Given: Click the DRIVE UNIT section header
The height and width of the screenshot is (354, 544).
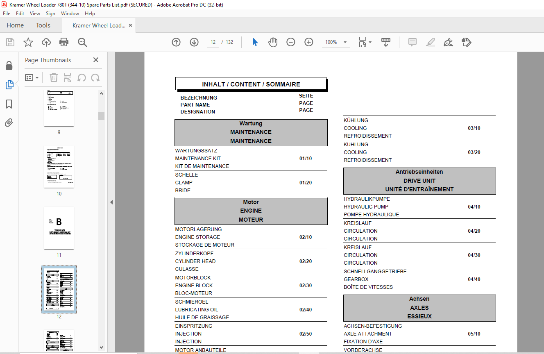Looking at the screenshot, I should (x=419, y=181).
